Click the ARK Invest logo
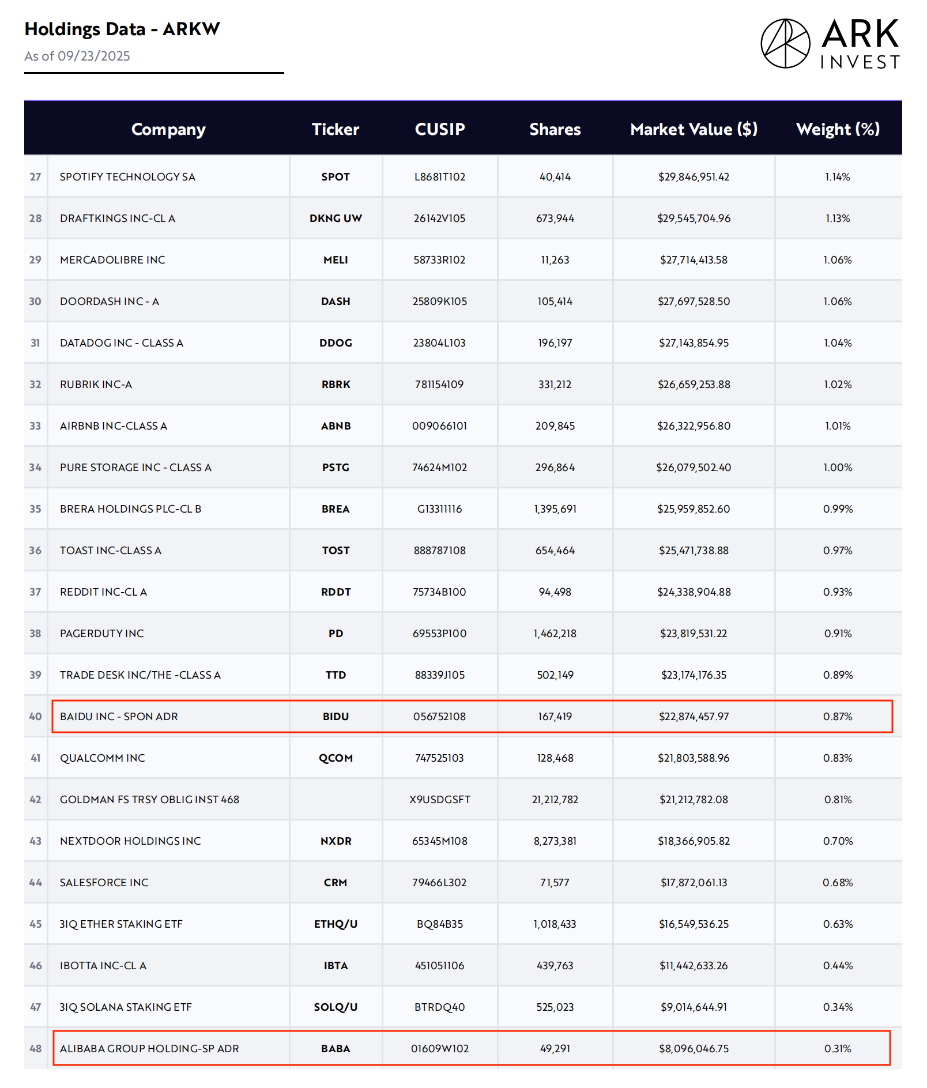 tap(830, 43)
